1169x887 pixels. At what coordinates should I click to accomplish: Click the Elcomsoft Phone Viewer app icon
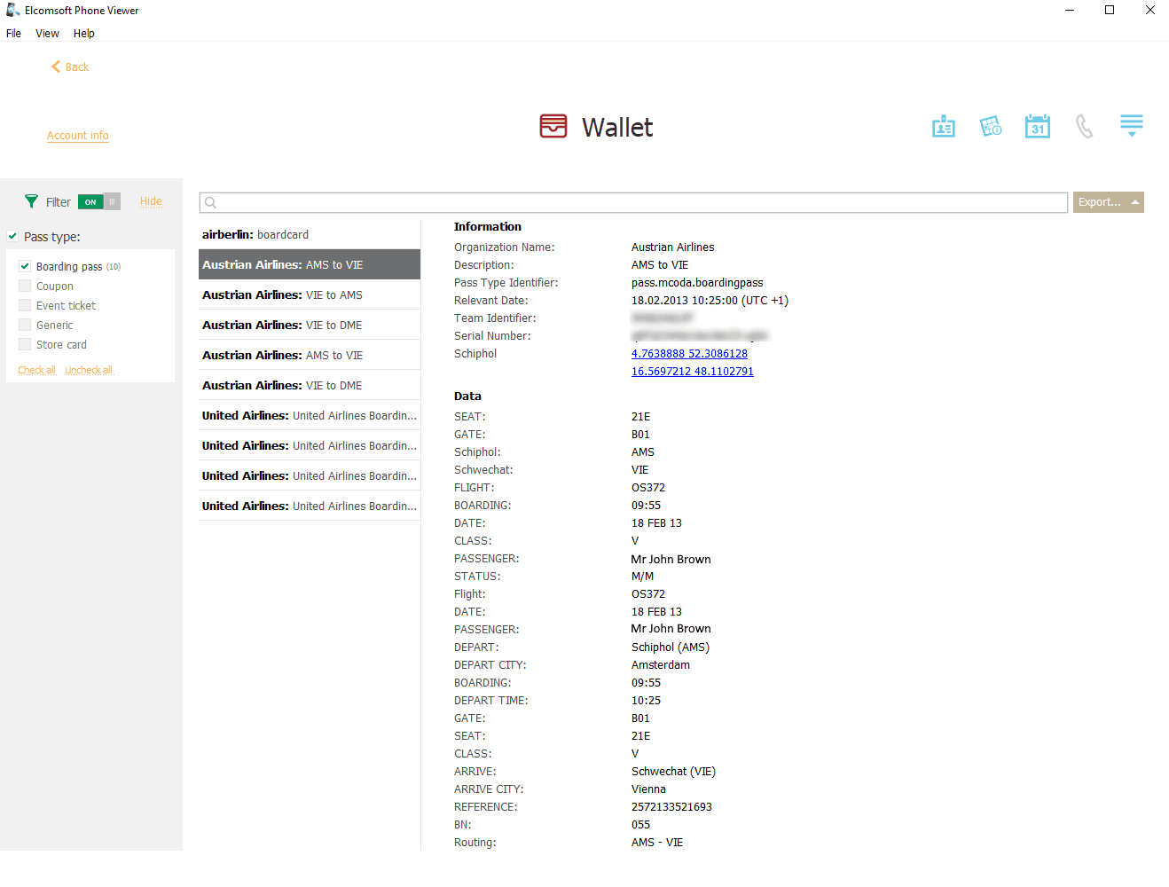pyautogui.click(x=12, y=11)
